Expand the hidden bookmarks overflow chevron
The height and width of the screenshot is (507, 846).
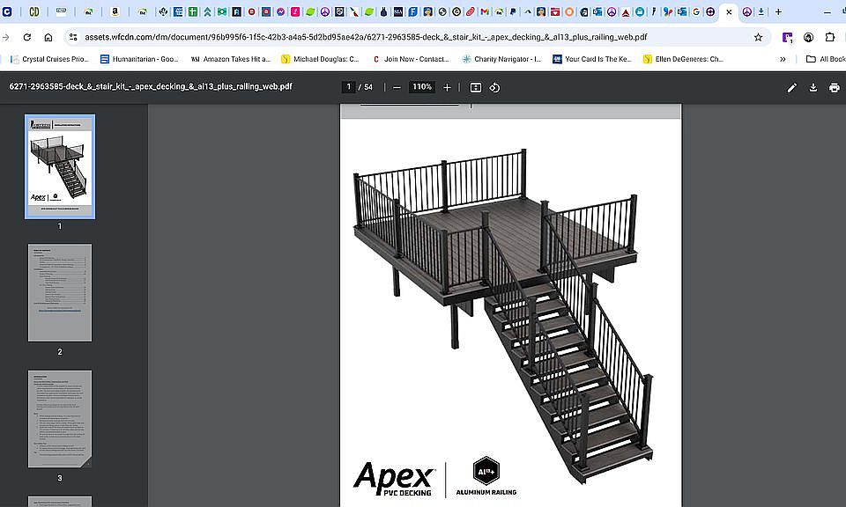coord(783,59)
